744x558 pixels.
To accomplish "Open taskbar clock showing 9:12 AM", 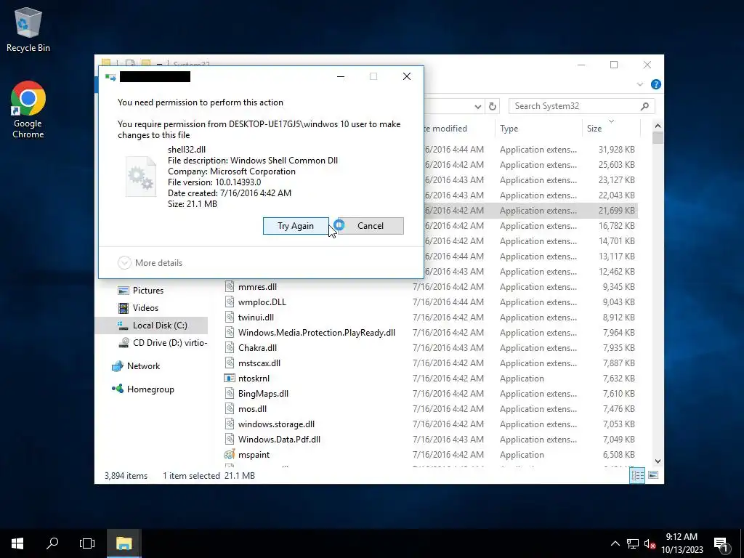I will [682, 543].
